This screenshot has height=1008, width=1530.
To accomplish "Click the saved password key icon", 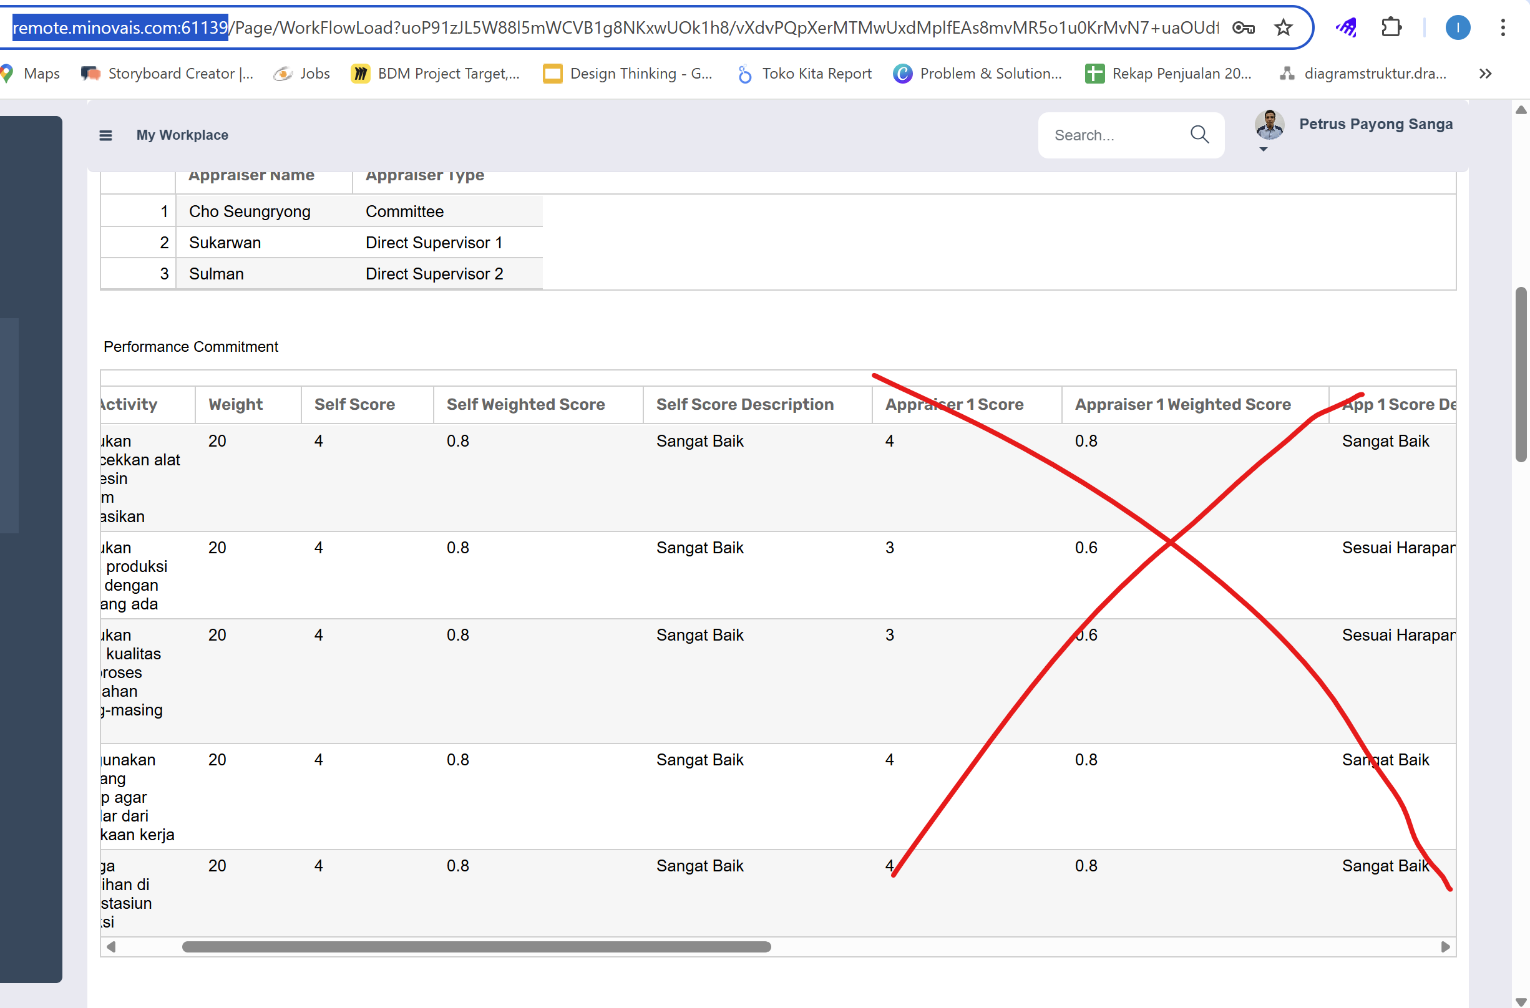I will click(x=1243, y=27).
